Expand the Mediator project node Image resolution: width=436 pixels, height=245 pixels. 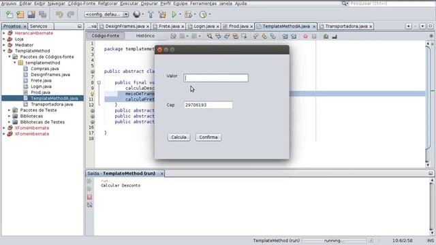click(x=4, y=45)
